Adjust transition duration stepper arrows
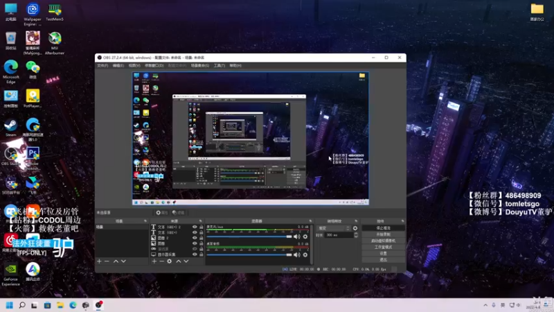Screen dimensions: 554x312 coord(356,235)
